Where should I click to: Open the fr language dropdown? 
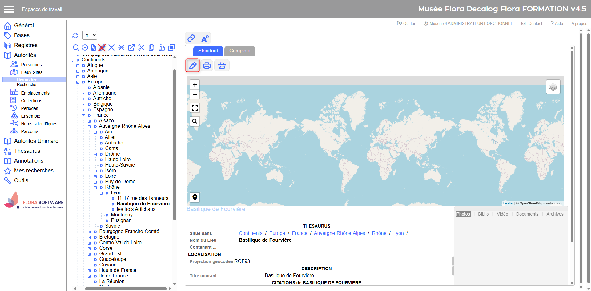tap(90, 35)
